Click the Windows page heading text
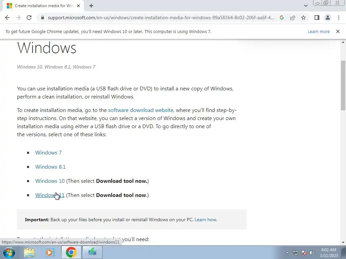 [x=47, y=48]
